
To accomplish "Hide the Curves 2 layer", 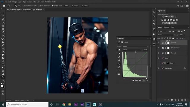I will click(158, 43).
